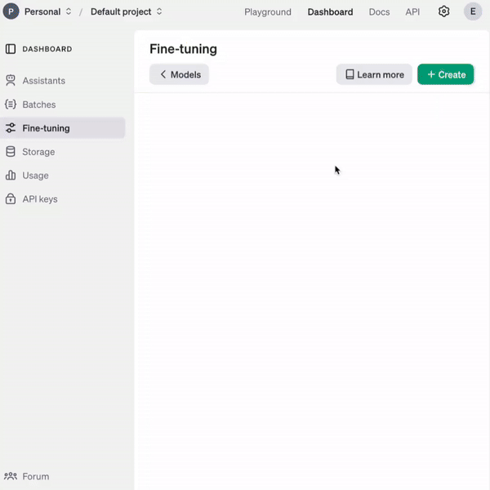Click the Batches braces icon
The height and width of the screenshot is (490, 490).
pyautogui.click(x=11, y=104)
